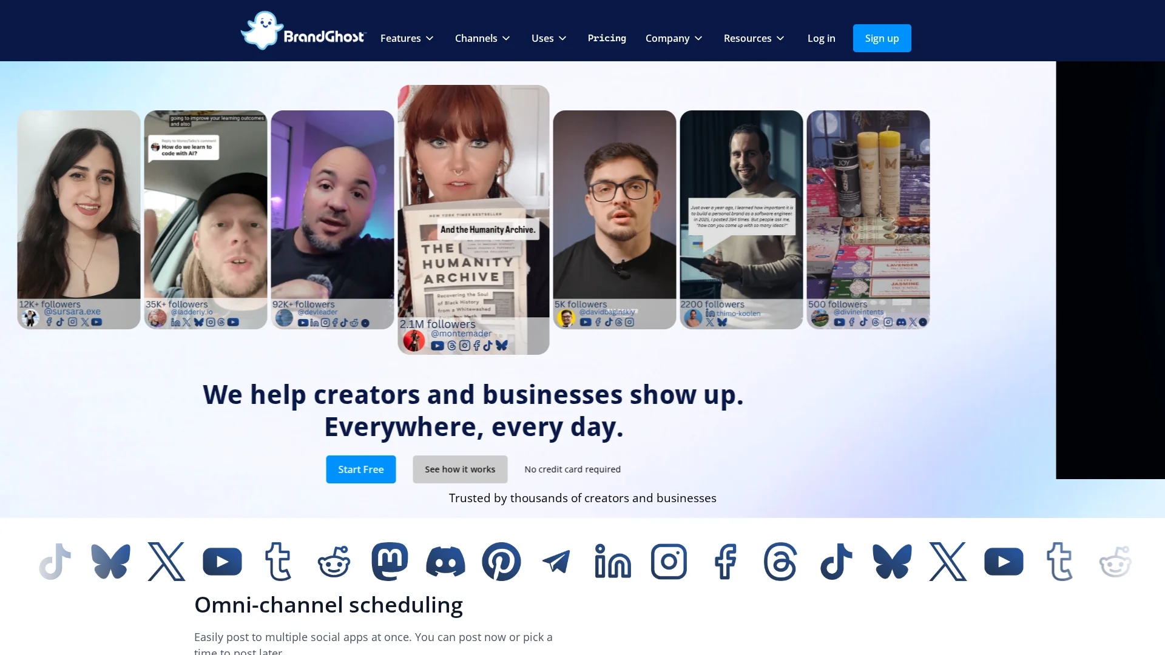This screenshot has width=1165, height=655.
Task: Click the @davidbaginskiy profile avatar
Action: [x=566, y=318]
